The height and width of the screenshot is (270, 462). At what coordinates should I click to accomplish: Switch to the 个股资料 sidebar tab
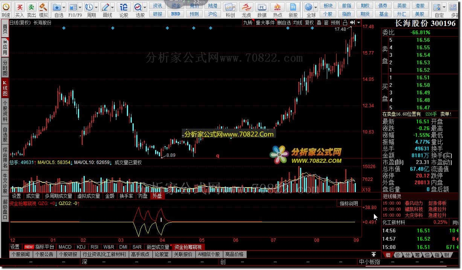coord(5,111)
